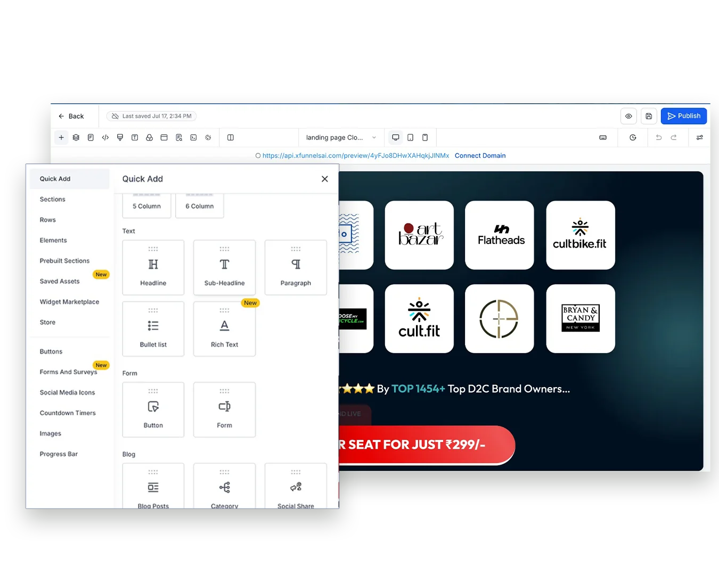
Task: Open the overlapping circles color icon
Action: coord(150,137)
